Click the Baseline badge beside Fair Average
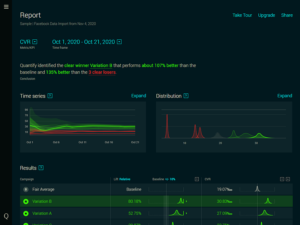The height and width of the screenshot is (225, 300). [x=25, y=189]
